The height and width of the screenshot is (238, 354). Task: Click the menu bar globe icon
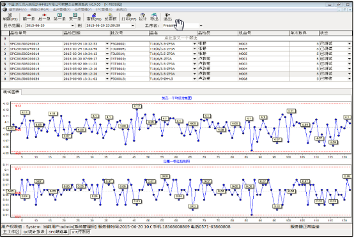tap(4, 9)
